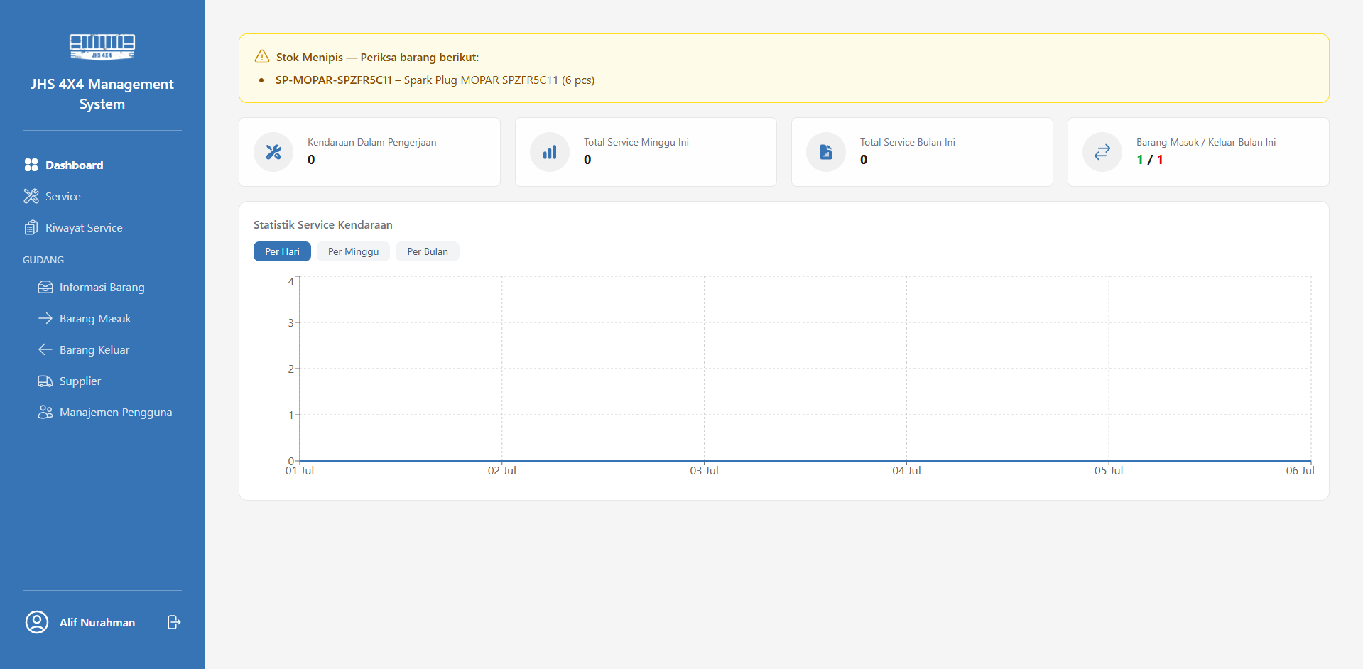
Task: Click the Total Service Minggu Ini label
Action: point(636,142)
